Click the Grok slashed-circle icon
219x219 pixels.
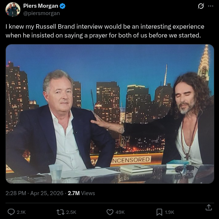[201, 6]
